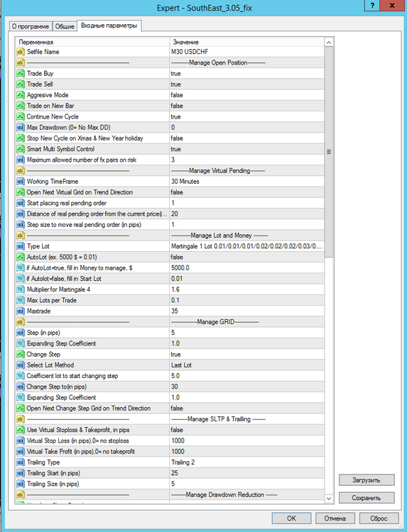Confirm with the OK button

click(291, 518)
